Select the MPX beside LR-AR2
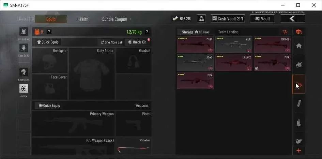The height and width of the screenshot is (159, 322). pos(272,63)
